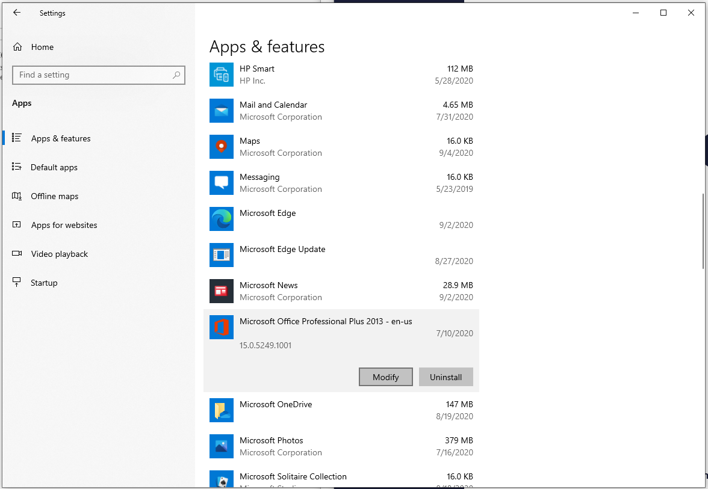Click the back arrow in Settings
Screen dimensions: 708x489
17,13
